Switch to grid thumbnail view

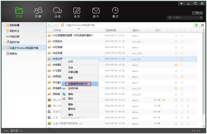coord(203,25)
